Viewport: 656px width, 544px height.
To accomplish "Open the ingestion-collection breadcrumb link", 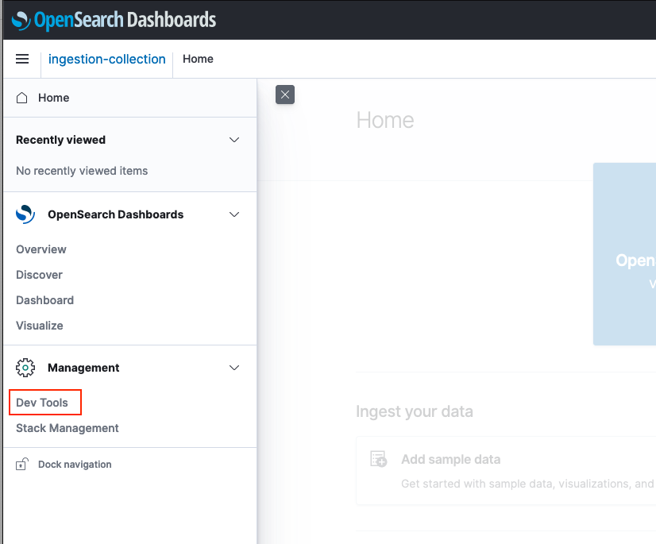I will pyautogui.click(x=106, y=59).
